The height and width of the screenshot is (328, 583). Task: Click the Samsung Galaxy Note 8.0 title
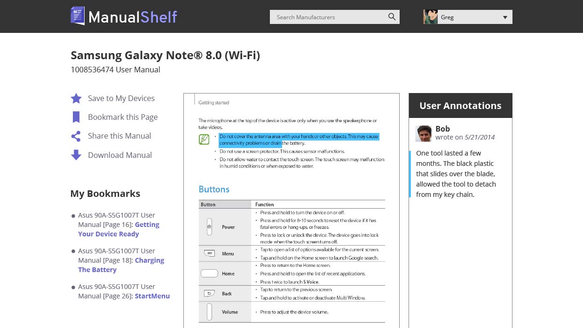pos(165,55)
